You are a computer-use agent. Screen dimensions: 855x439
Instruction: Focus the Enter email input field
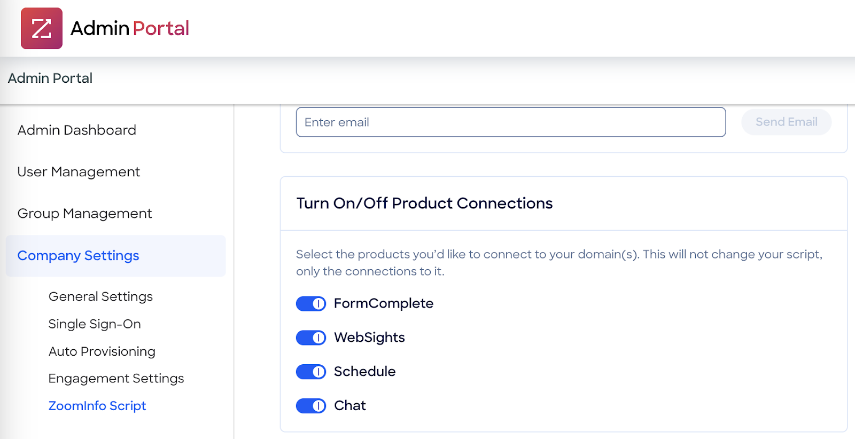click(x=510, y=122)
